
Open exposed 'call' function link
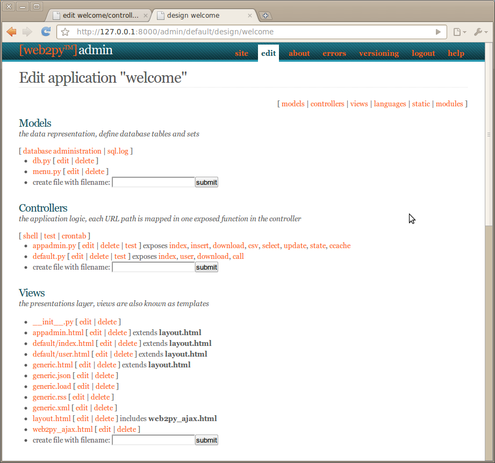point(238,256)
